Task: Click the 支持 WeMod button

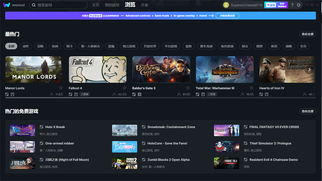Action: 282,5
